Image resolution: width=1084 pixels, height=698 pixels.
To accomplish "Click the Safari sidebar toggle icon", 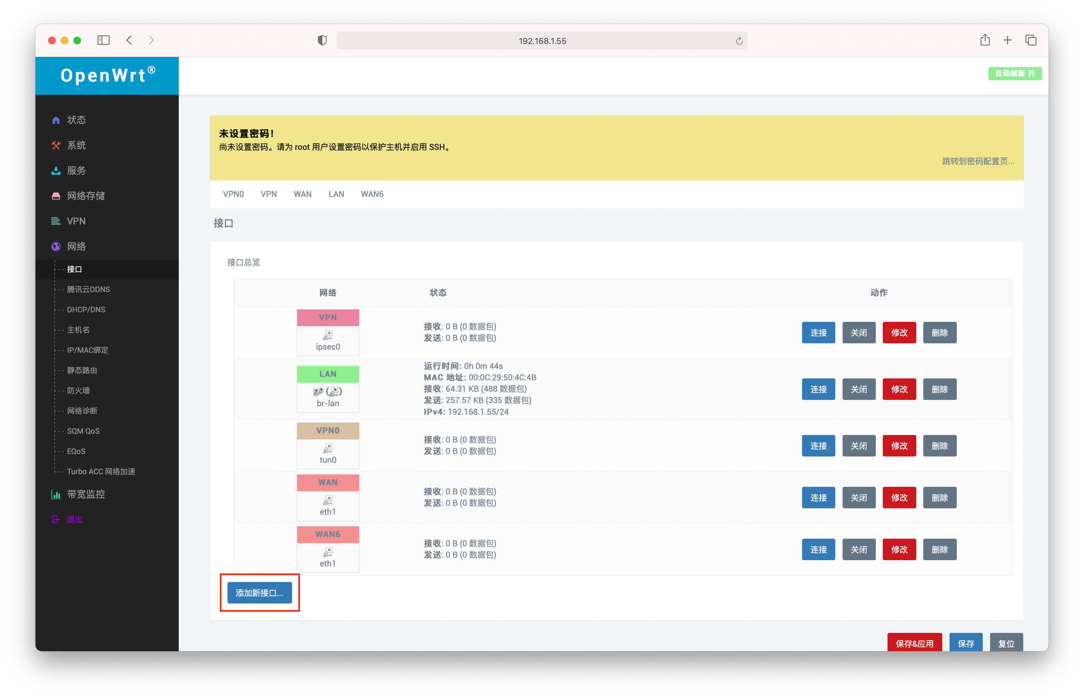I will [103, 40].
